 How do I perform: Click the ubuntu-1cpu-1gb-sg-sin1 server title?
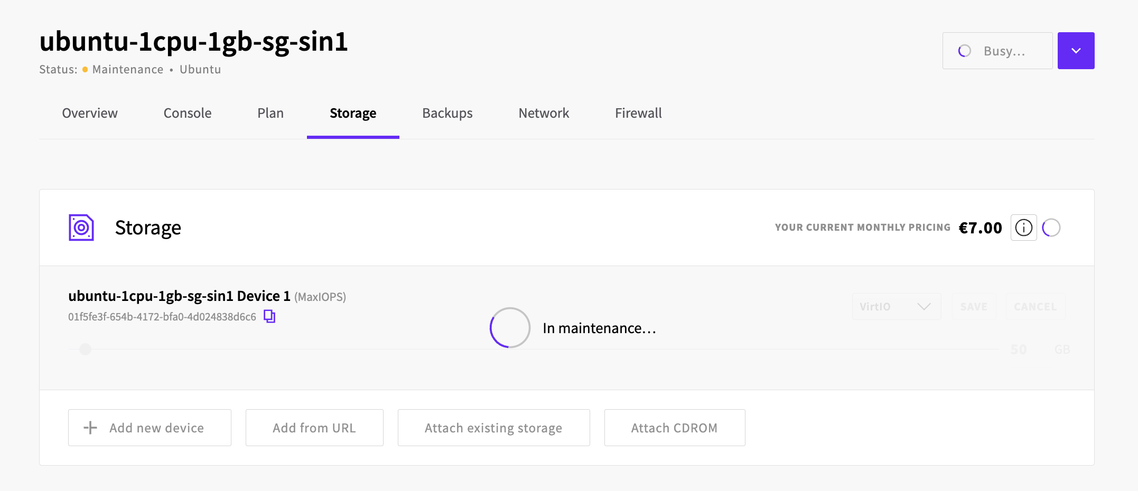tap(193, 42)
